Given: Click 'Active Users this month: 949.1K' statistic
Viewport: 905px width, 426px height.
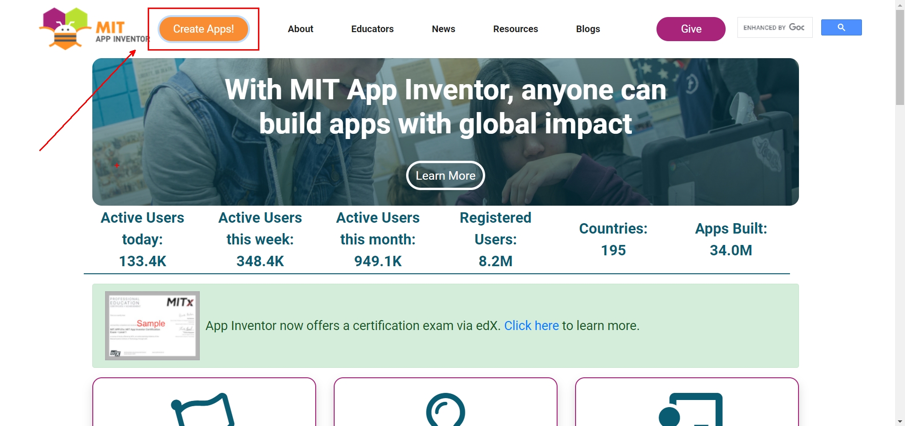Looking at the screenshot, I should pyautogui.click(x=378, y=239).
